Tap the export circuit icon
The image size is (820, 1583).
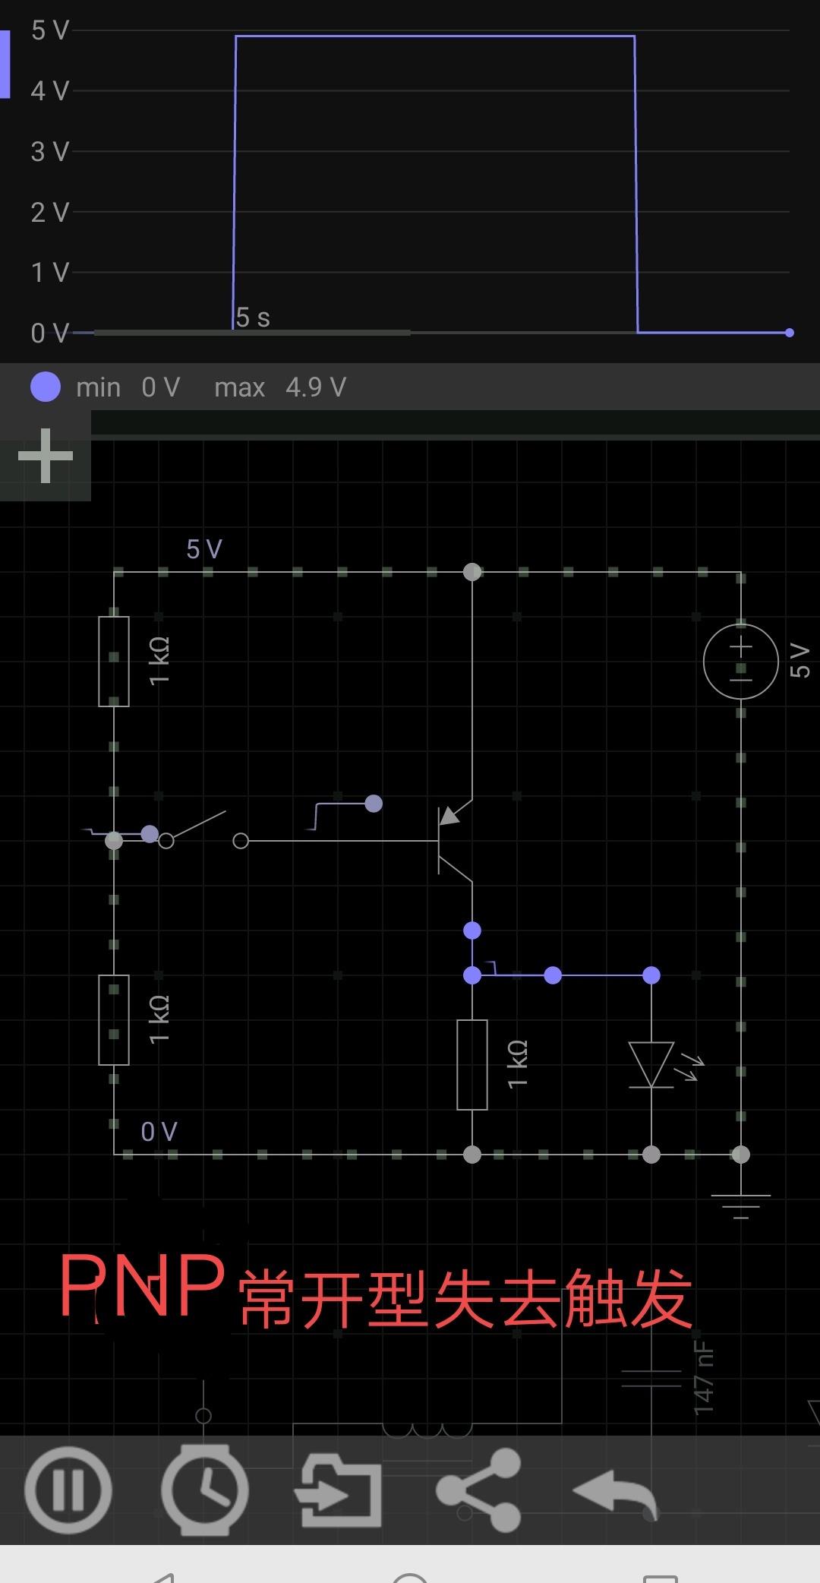(338, 1490)
